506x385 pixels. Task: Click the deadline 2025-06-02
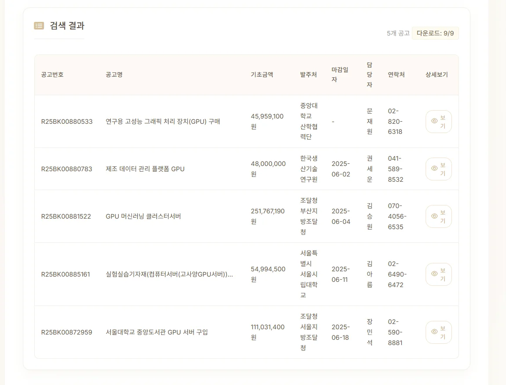click(341, 169)
